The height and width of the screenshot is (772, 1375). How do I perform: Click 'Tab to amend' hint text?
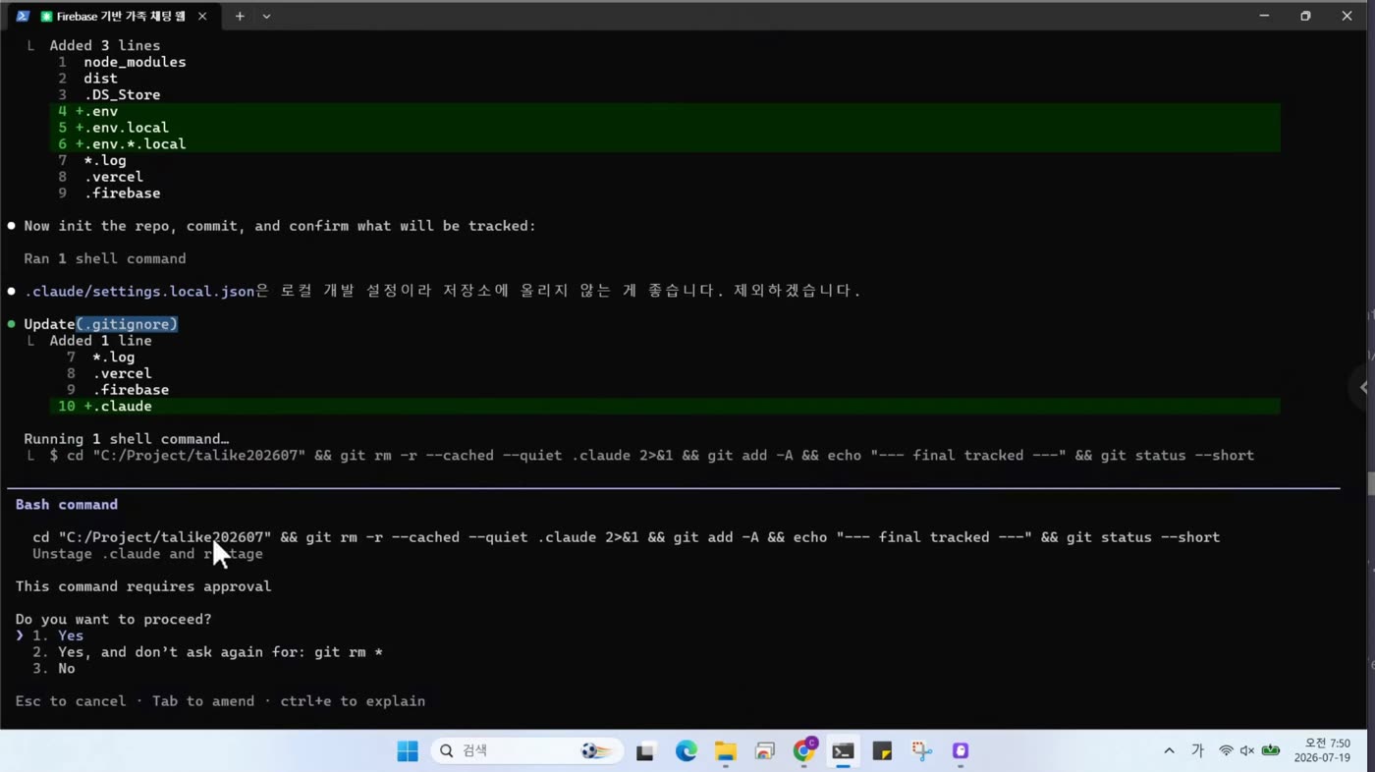click(x=203, y=701)
